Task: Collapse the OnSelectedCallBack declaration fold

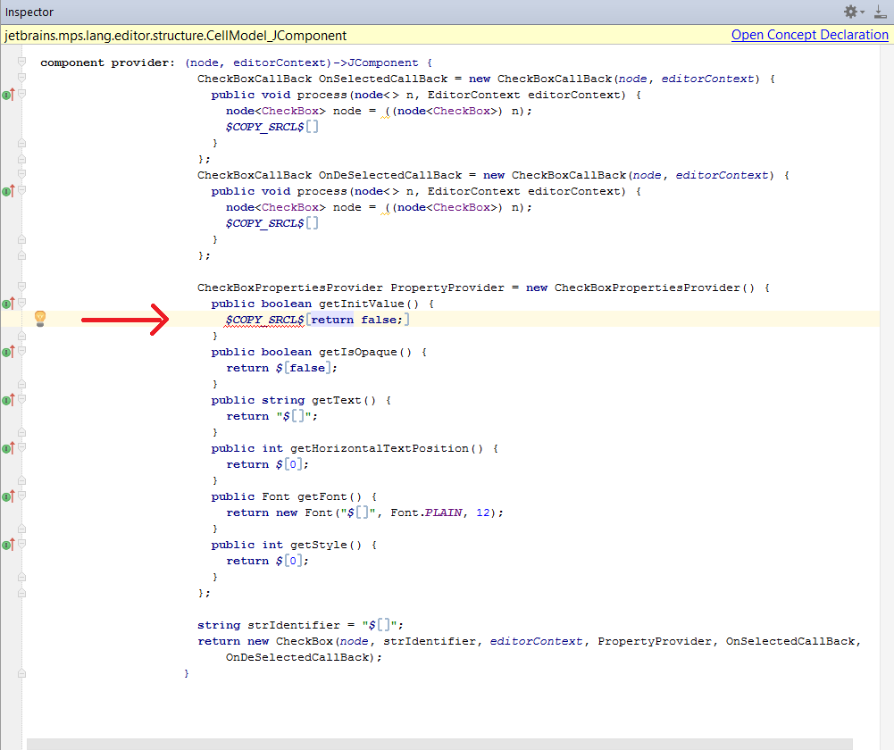Action: pos(21,79)
